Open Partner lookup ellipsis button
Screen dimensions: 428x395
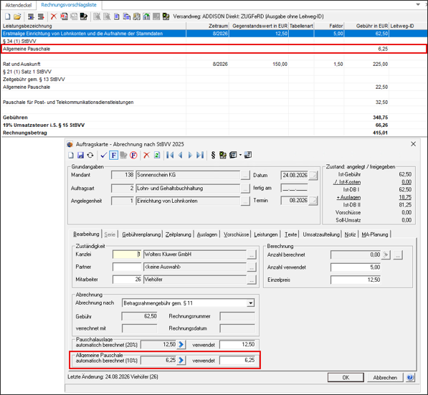point(252,267)
